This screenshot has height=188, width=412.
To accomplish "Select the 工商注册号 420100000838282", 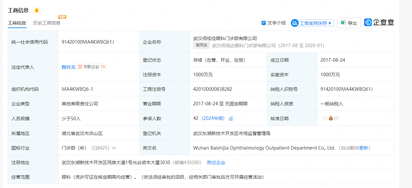I will click(x=213, y=89).
